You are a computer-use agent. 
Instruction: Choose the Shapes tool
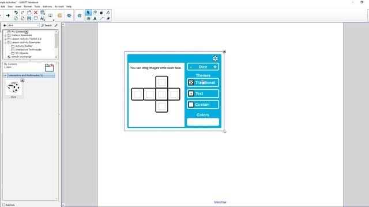point(95,13)
